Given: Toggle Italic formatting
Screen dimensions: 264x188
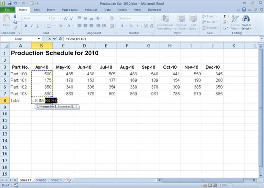Looking at the screenshot, I should click(x=32, y=26).
